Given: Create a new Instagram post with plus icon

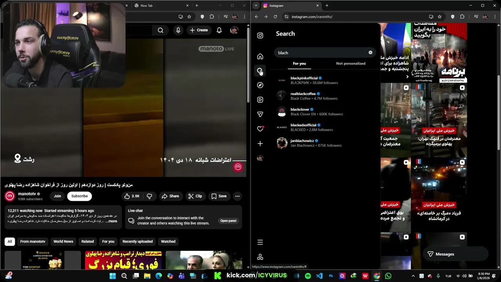Looking at the screenshot, I should click(x=260, y=143).
